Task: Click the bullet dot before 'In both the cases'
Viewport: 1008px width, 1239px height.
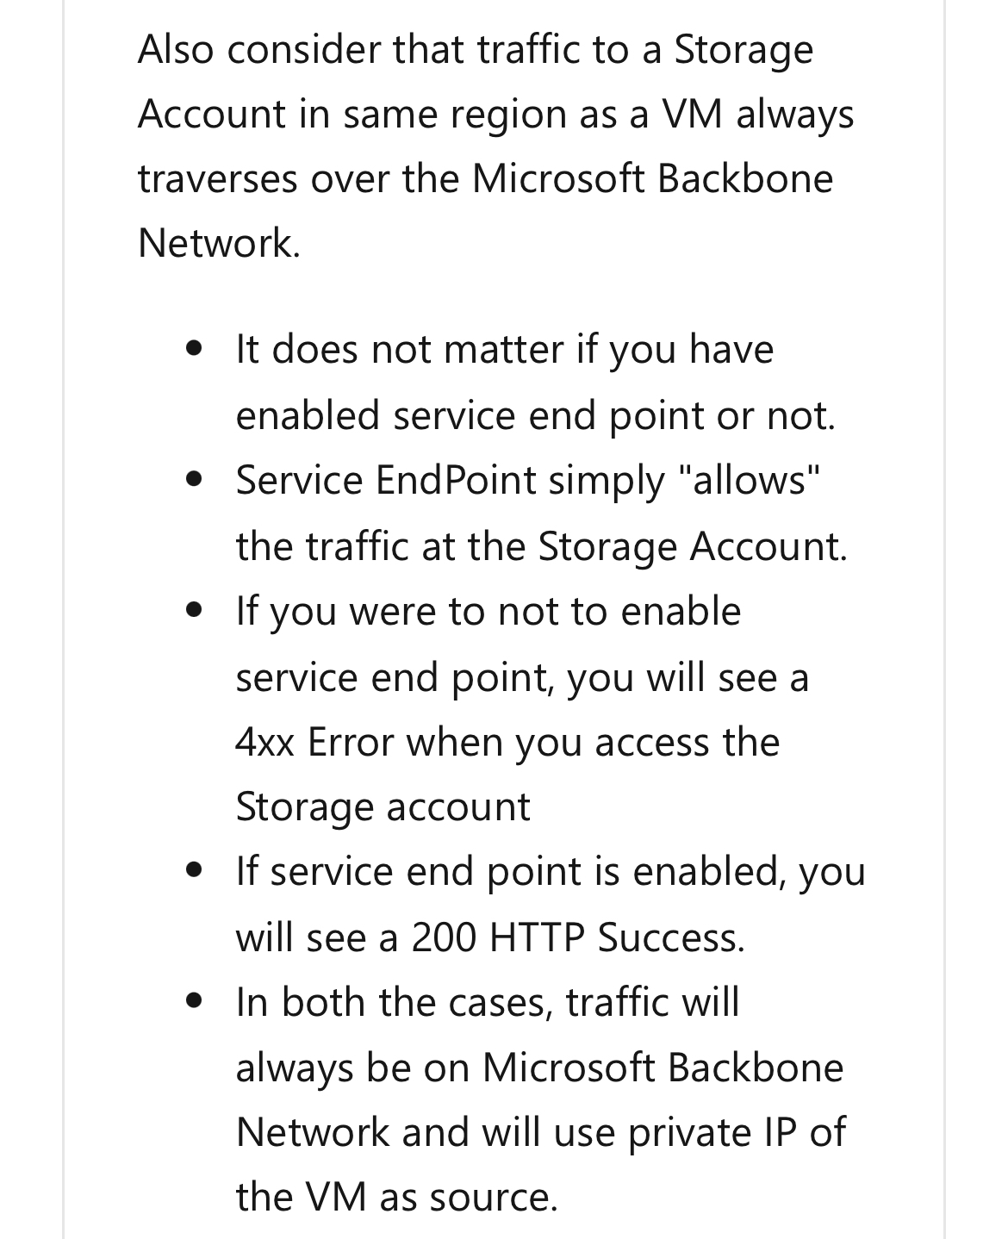Action: coord(197,1002)
